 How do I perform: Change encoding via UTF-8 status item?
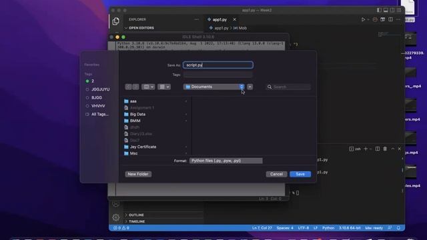[x=304, y=228]
